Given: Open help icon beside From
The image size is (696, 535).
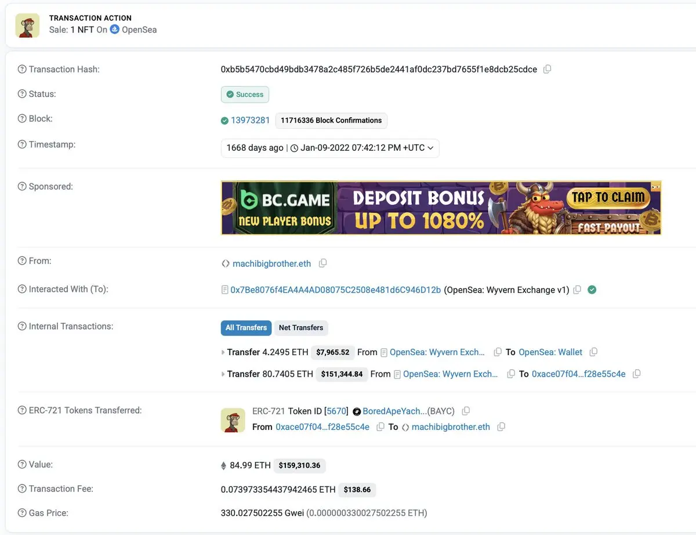Looking at the screenshot, I should click(x=22, y=261).
